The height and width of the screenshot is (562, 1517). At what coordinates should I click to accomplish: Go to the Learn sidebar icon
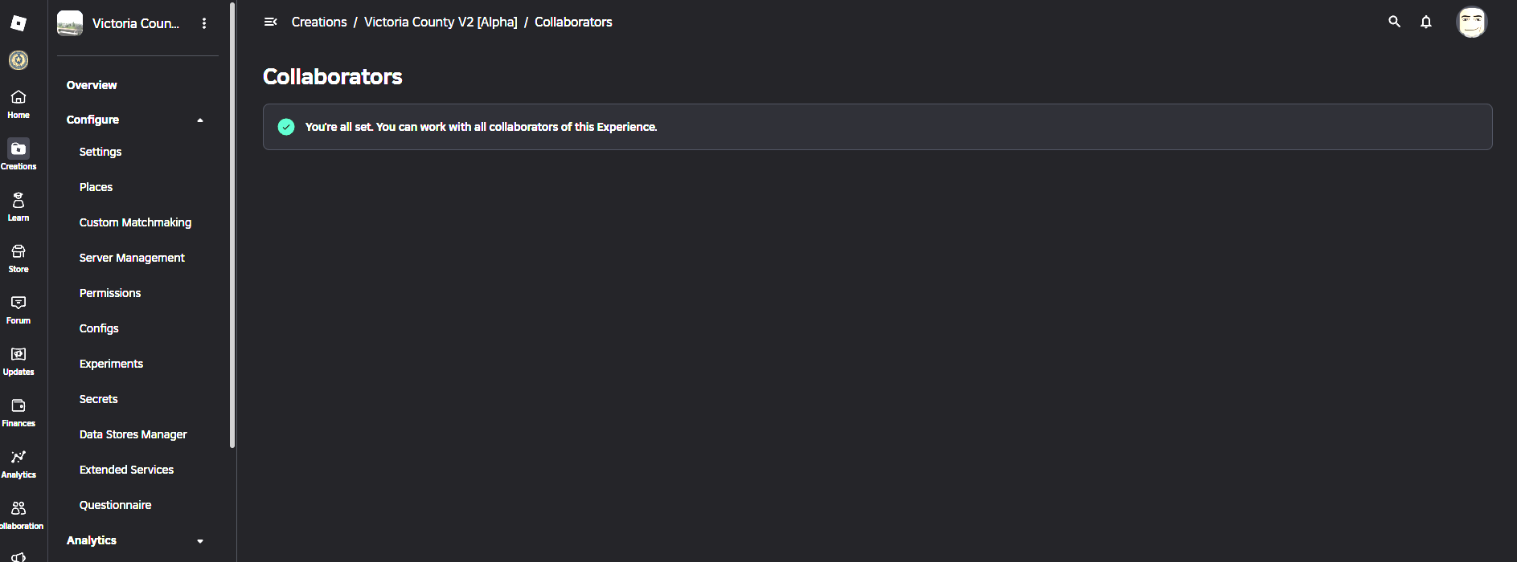[18, 200]
